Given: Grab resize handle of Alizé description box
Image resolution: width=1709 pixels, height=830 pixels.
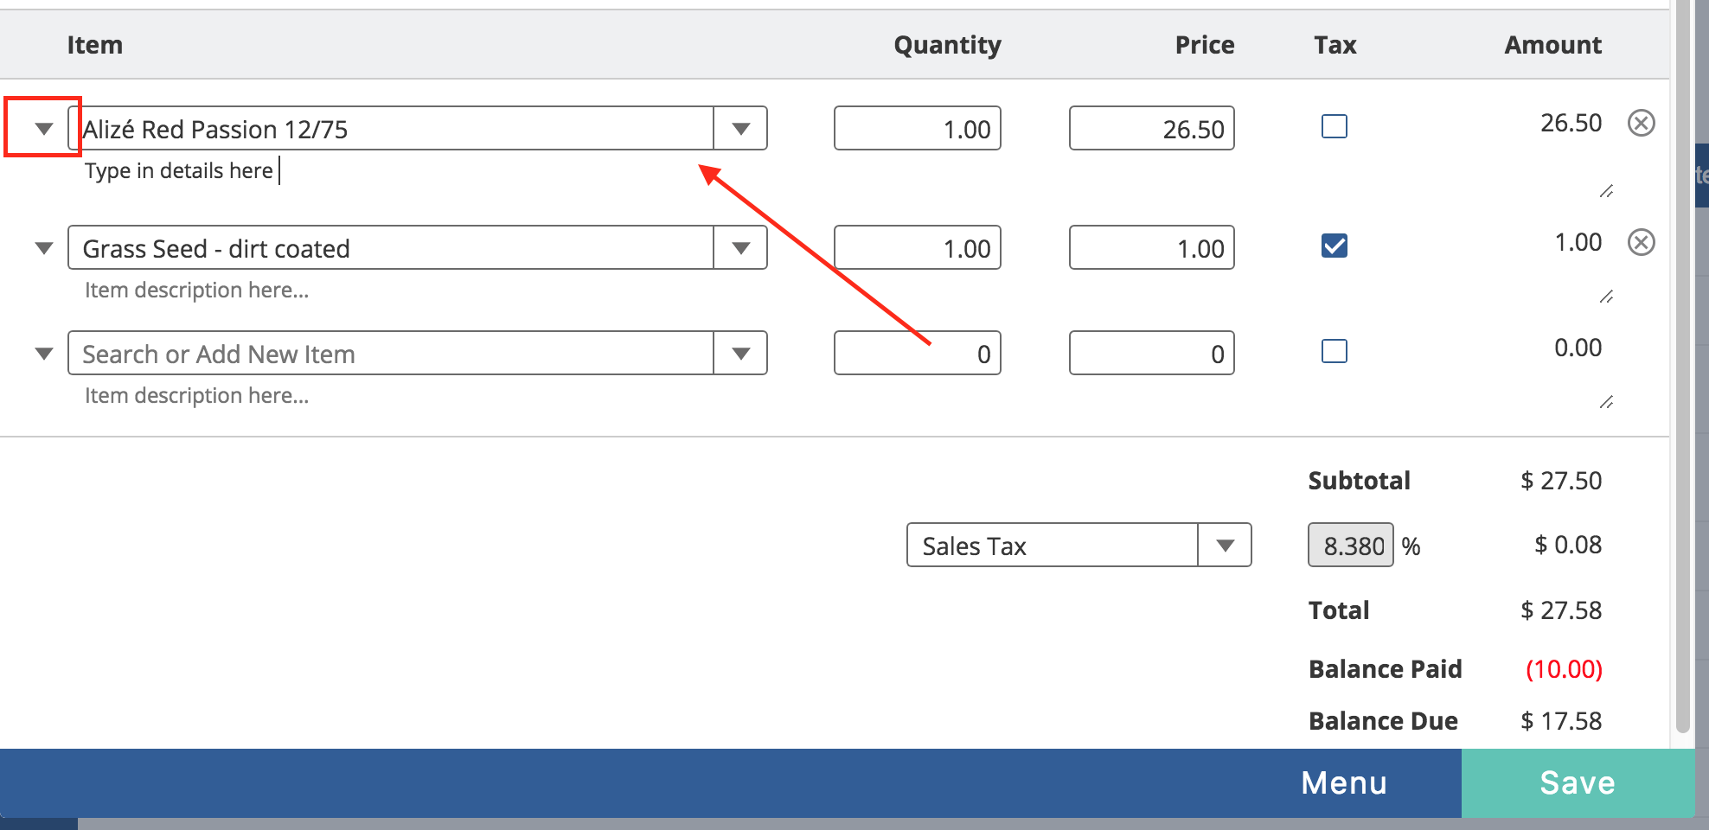Looking at the screenshot, I should click(x=1606, y=191).
